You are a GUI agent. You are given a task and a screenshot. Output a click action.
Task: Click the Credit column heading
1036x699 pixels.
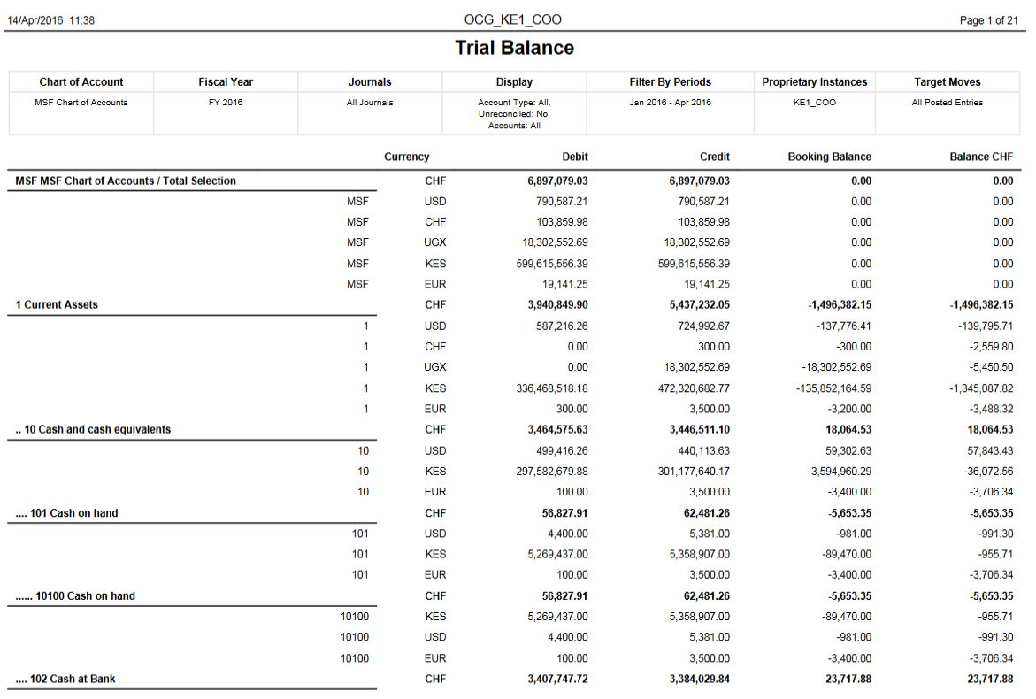[x=714, y=157]
